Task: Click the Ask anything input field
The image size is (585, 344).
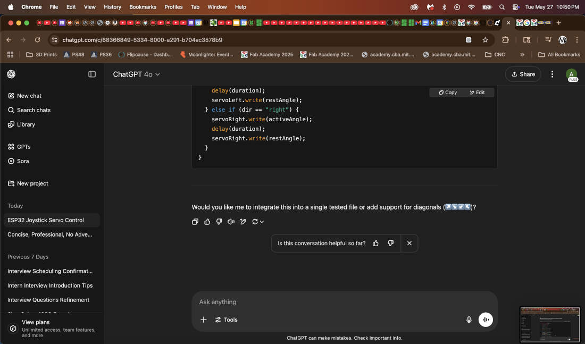Action: coord(344,302)
